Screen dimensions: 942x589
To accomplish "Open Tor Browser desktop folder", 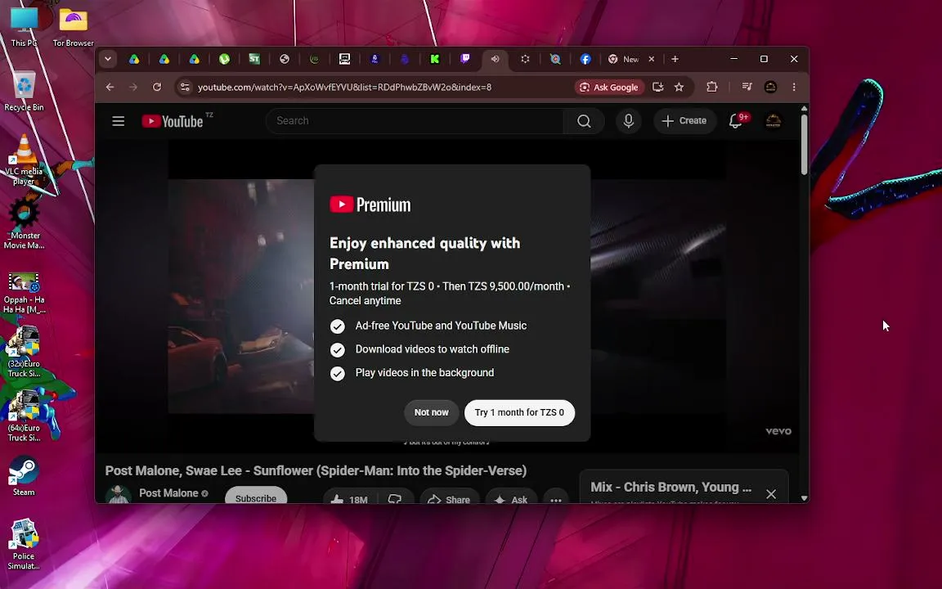I will [x=73, y=25].
